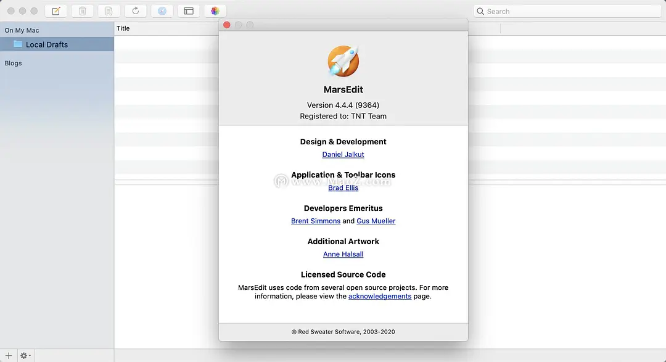666x362 pixels.
Task: Open the Gus Mueller link
Action: point(376,221)
